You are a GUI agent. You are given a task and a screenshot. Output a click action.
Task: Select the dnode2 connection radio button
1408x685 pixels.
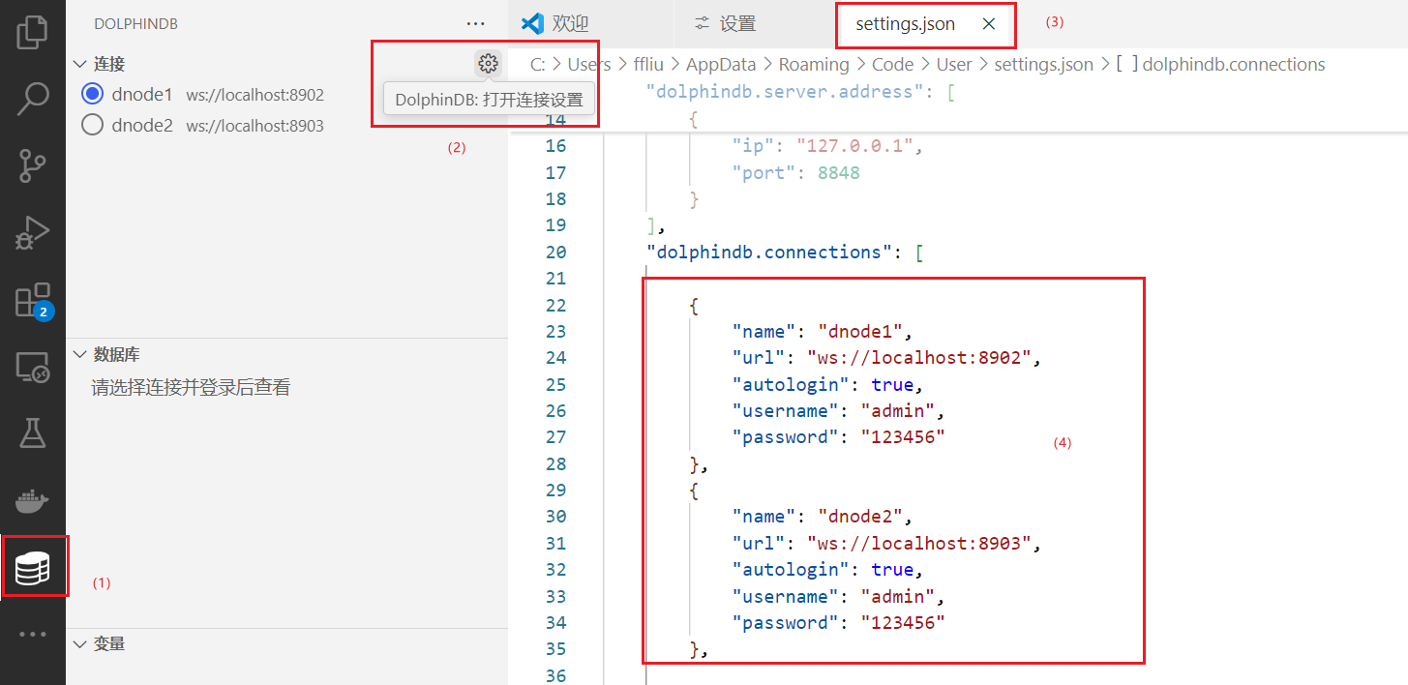click(x=93, y=125)
